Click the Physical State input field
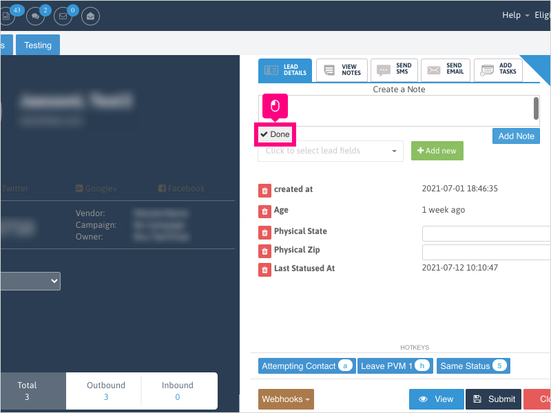The width and height of the screenshot is (551, 413). 486,233
